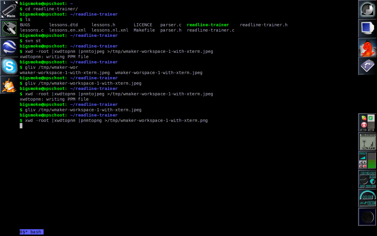Click the clock and calendar dockapp
The height and width of the screenshot is (236, 377).
tap(367, 179)
